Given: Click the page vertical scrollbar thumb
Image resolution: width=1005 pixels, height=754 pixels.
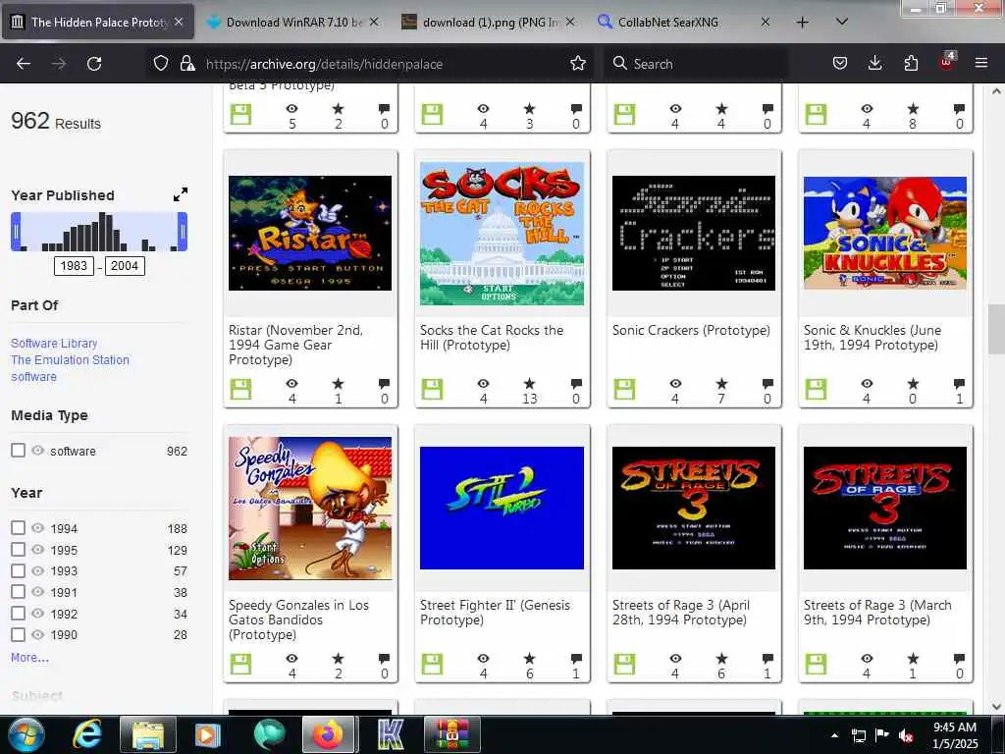Looking at the screenshot, I should pos(996,330).
